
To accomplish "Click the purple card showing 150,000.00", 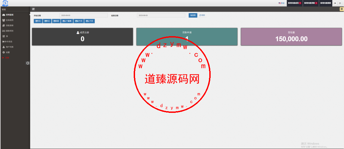I will (291, 36).
